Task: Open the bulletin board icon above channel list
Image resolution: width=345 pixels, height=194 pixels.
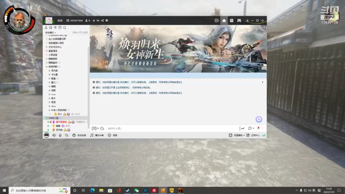Action: (60, 28)
